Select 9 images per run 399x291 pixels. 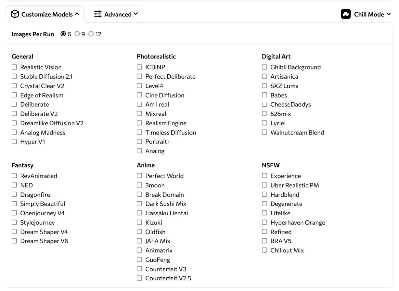pyautogui.click(x=77, y=34)
